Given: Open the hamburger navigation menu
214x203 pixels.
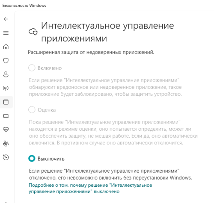Looking at the screenshot, I should [6, 33].
